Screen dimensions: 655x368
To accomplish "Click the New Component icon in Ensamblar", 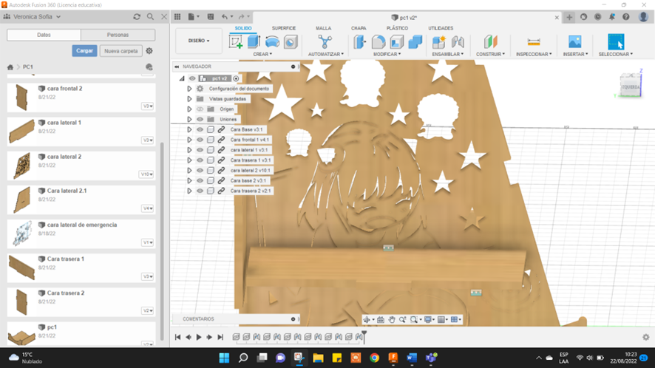I will tap(438, 42).
